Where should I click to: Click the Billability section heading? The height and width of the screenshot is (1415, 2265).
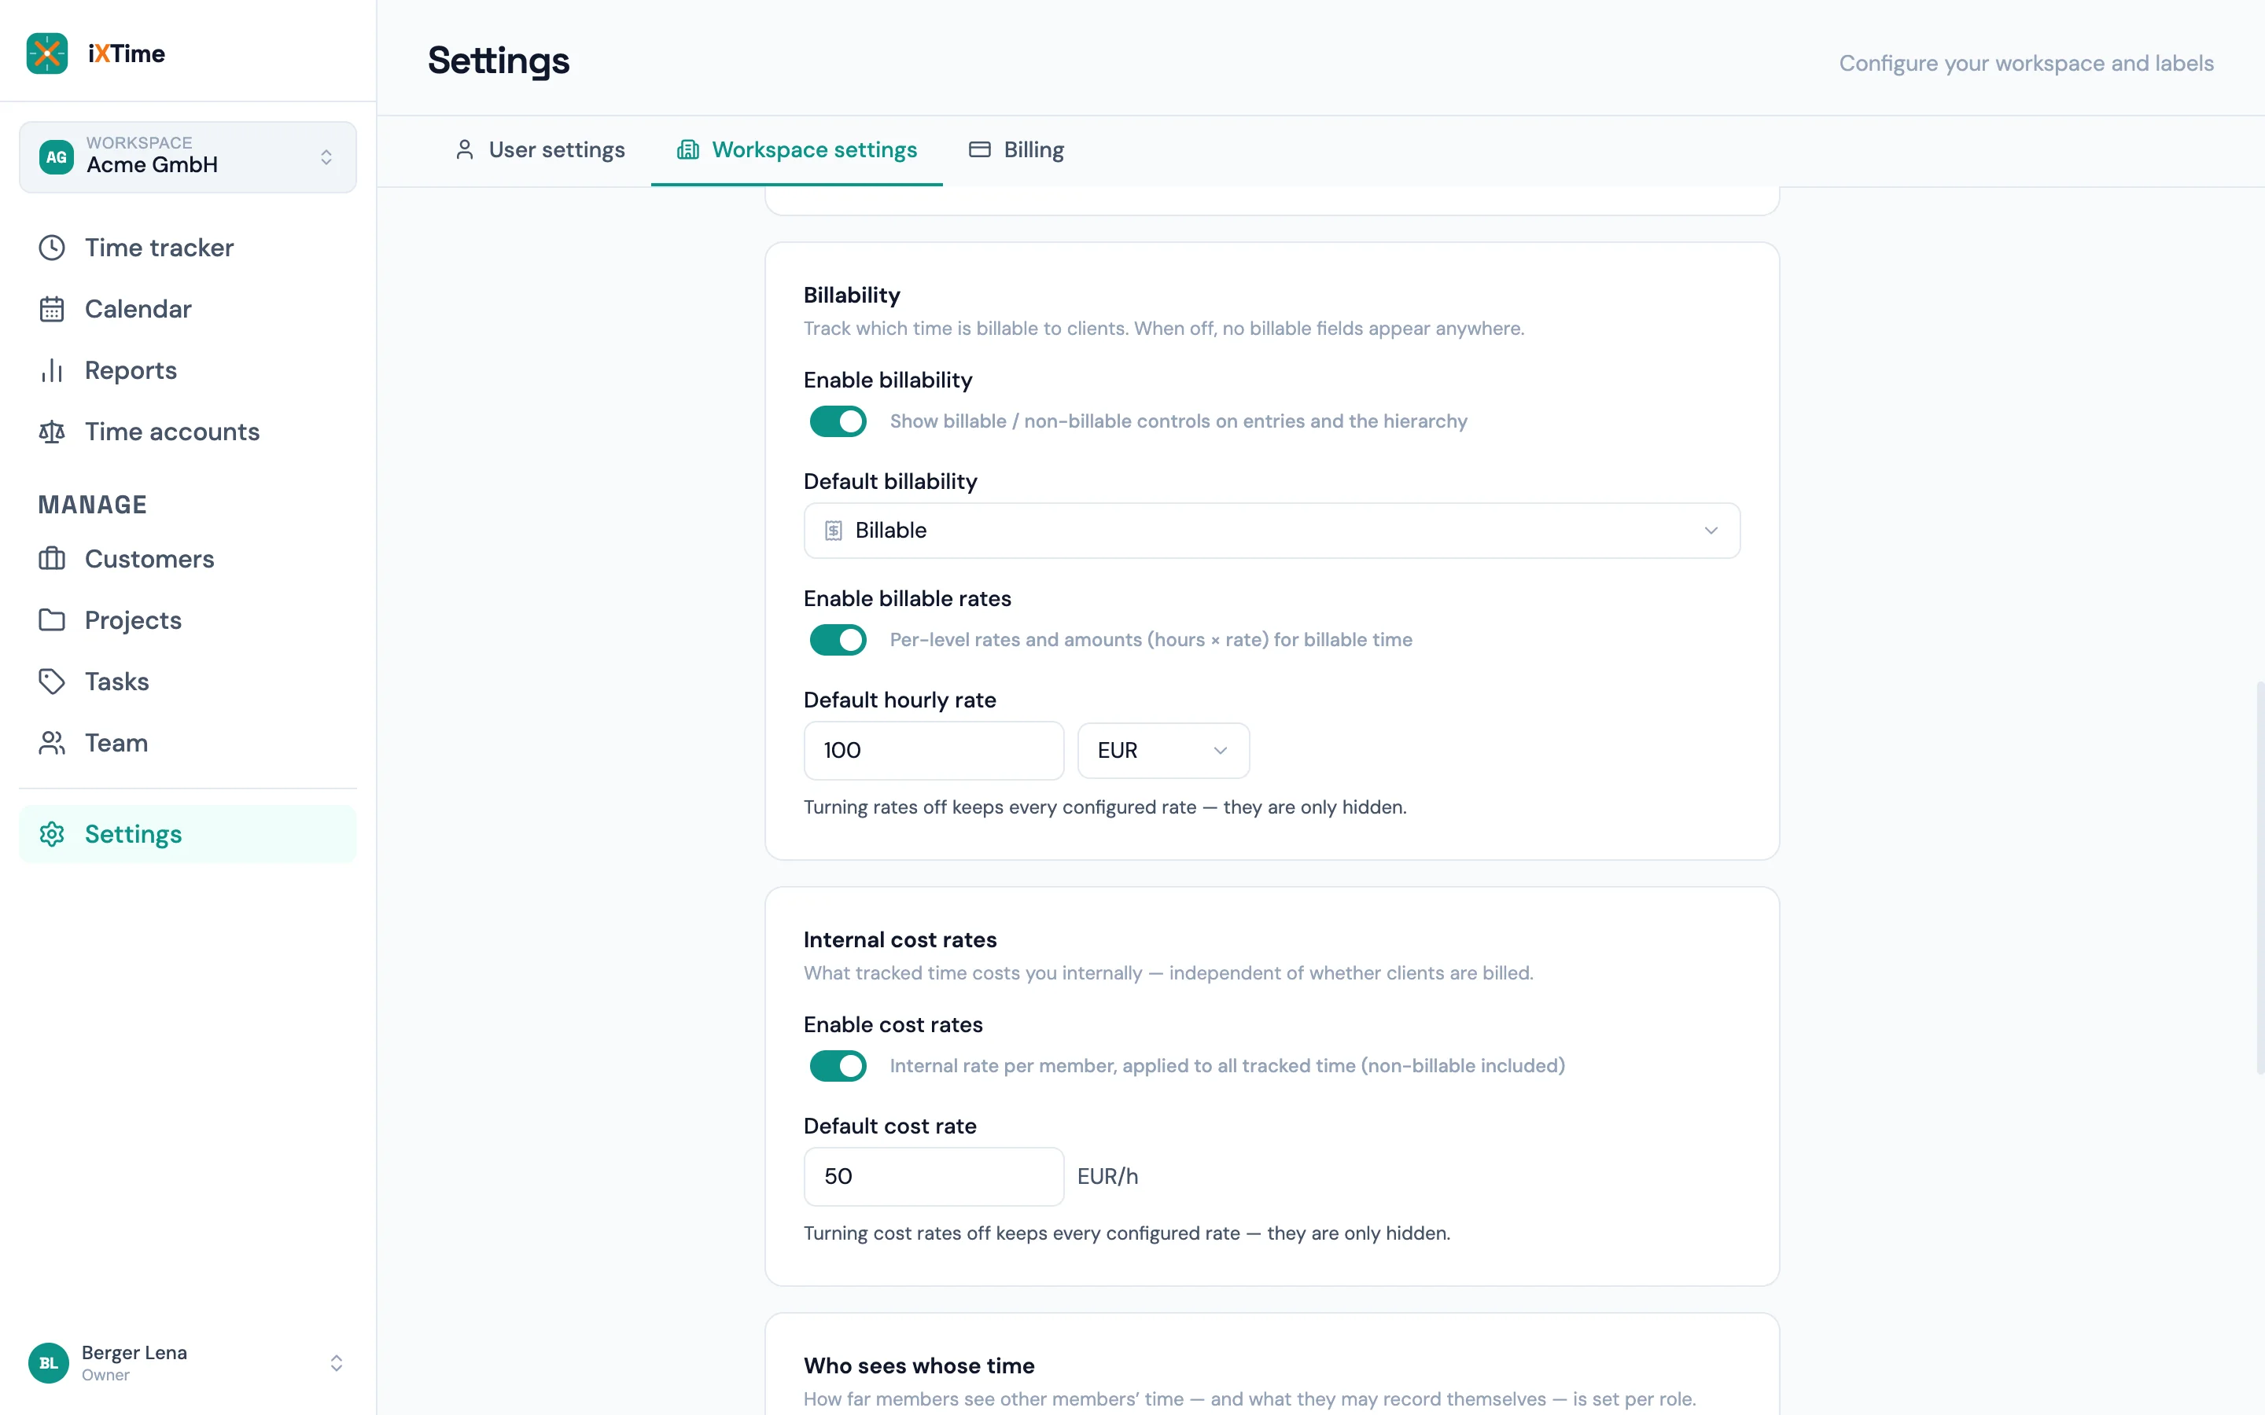coord(851,295)
